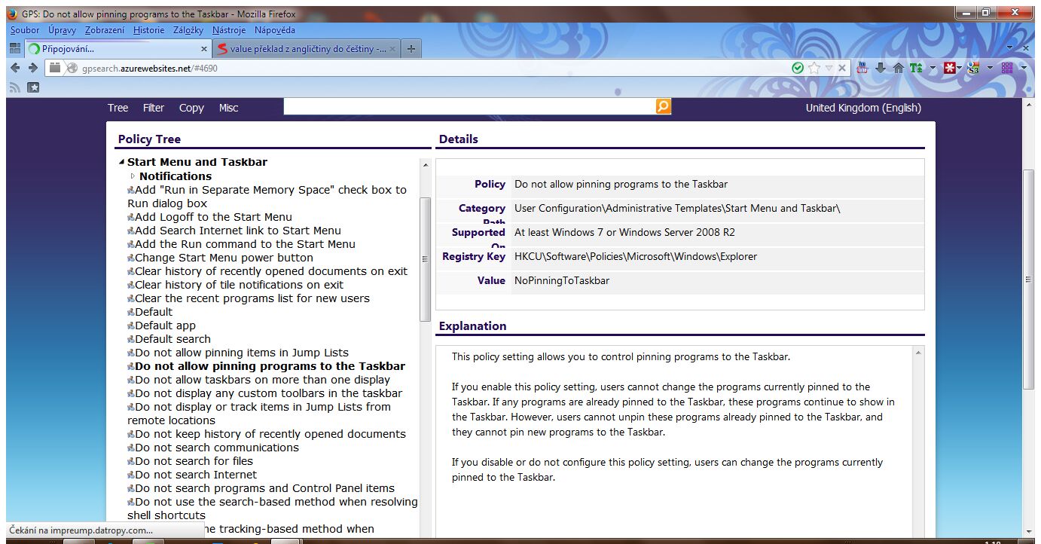Open dropdown arrow next to LastPass icon

pyautogui.click(x=960, y=68)
